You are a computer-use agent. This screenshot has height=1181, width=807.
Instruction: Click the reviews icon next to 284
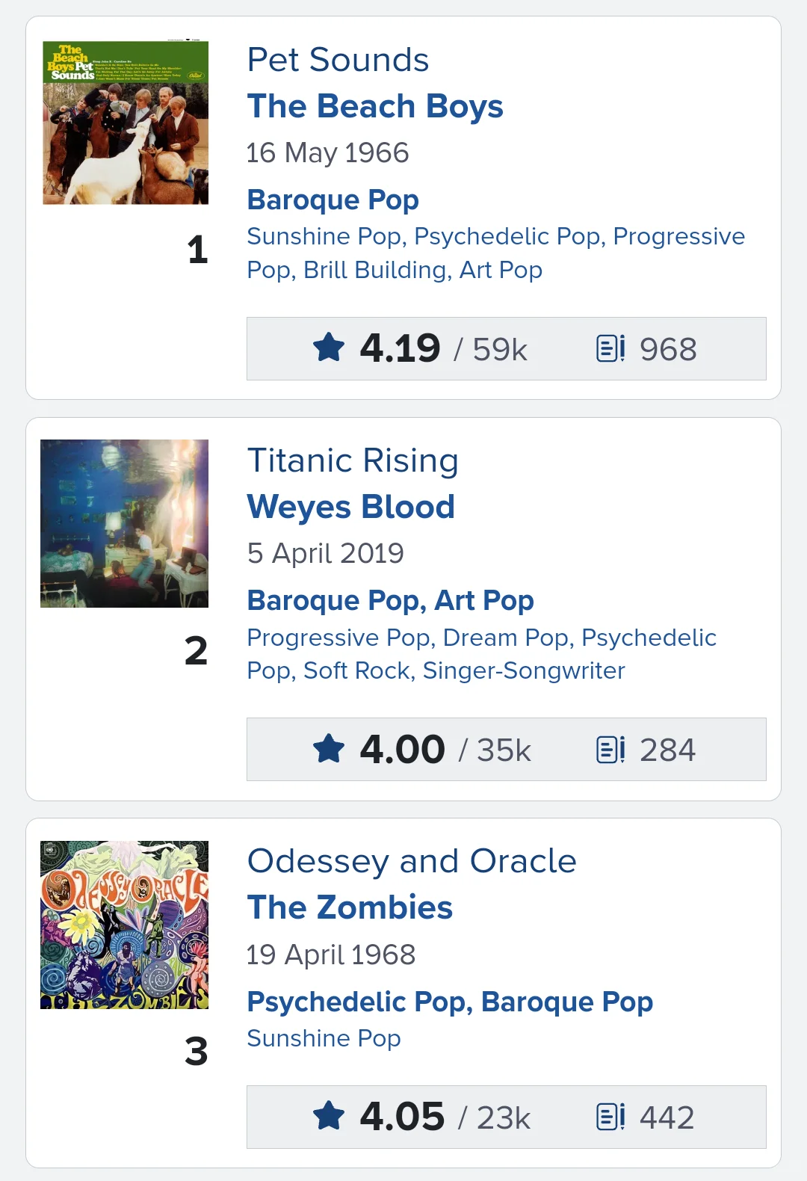point(610,749)
